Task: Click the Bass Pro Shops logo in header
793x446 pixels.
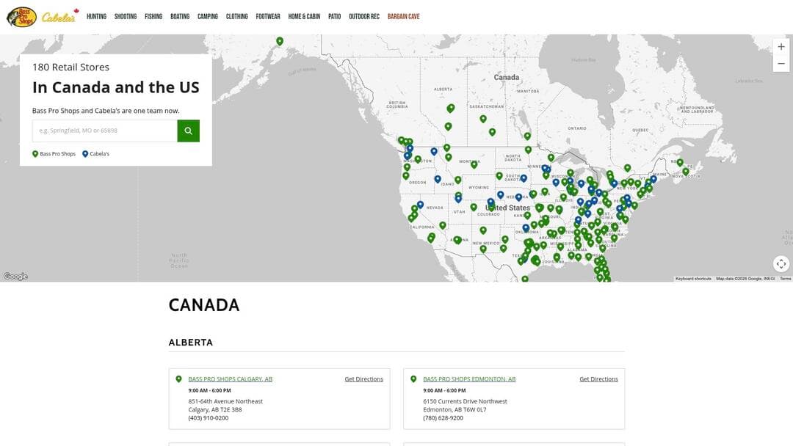Action: coord(26,15)
